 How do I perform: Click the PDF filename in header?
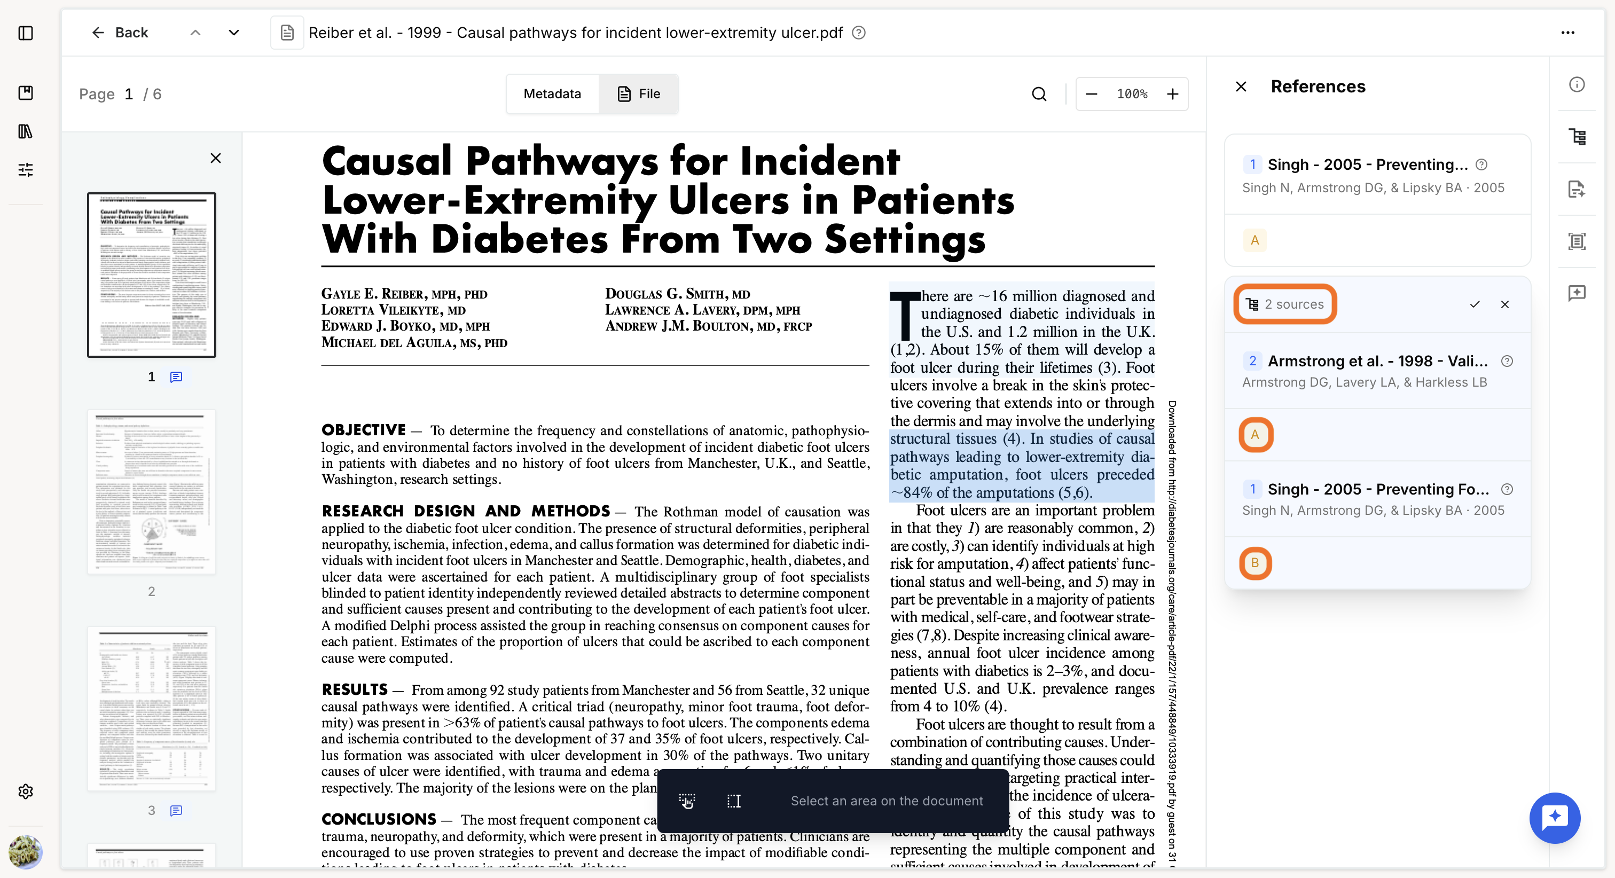[576, 33]
